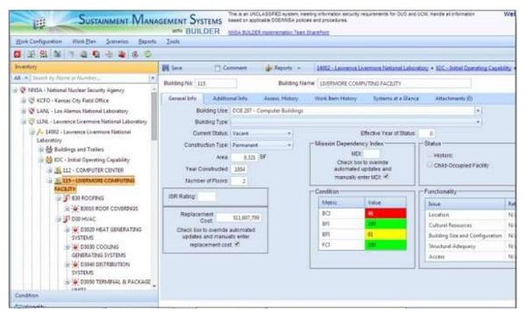Click the green circular refresh toolbar icon
This screenshot has width=526, height=319.
click(147, 54)
